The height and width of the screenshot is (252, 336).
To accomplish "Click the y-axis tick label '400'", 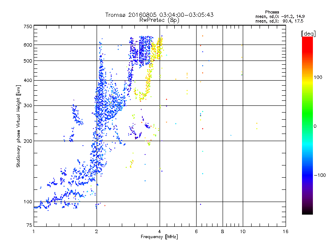I will pos(28,80).
